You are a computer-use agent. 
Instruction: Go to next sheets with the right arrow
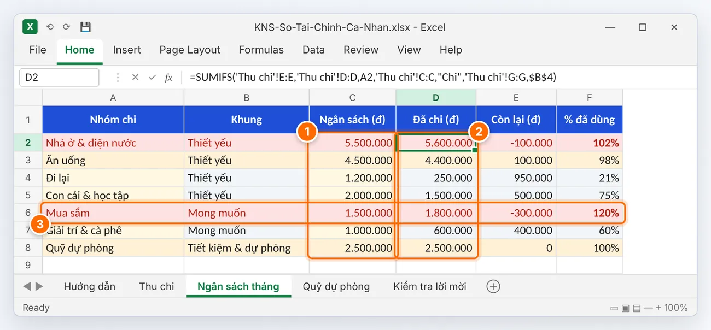click(39, 286)
